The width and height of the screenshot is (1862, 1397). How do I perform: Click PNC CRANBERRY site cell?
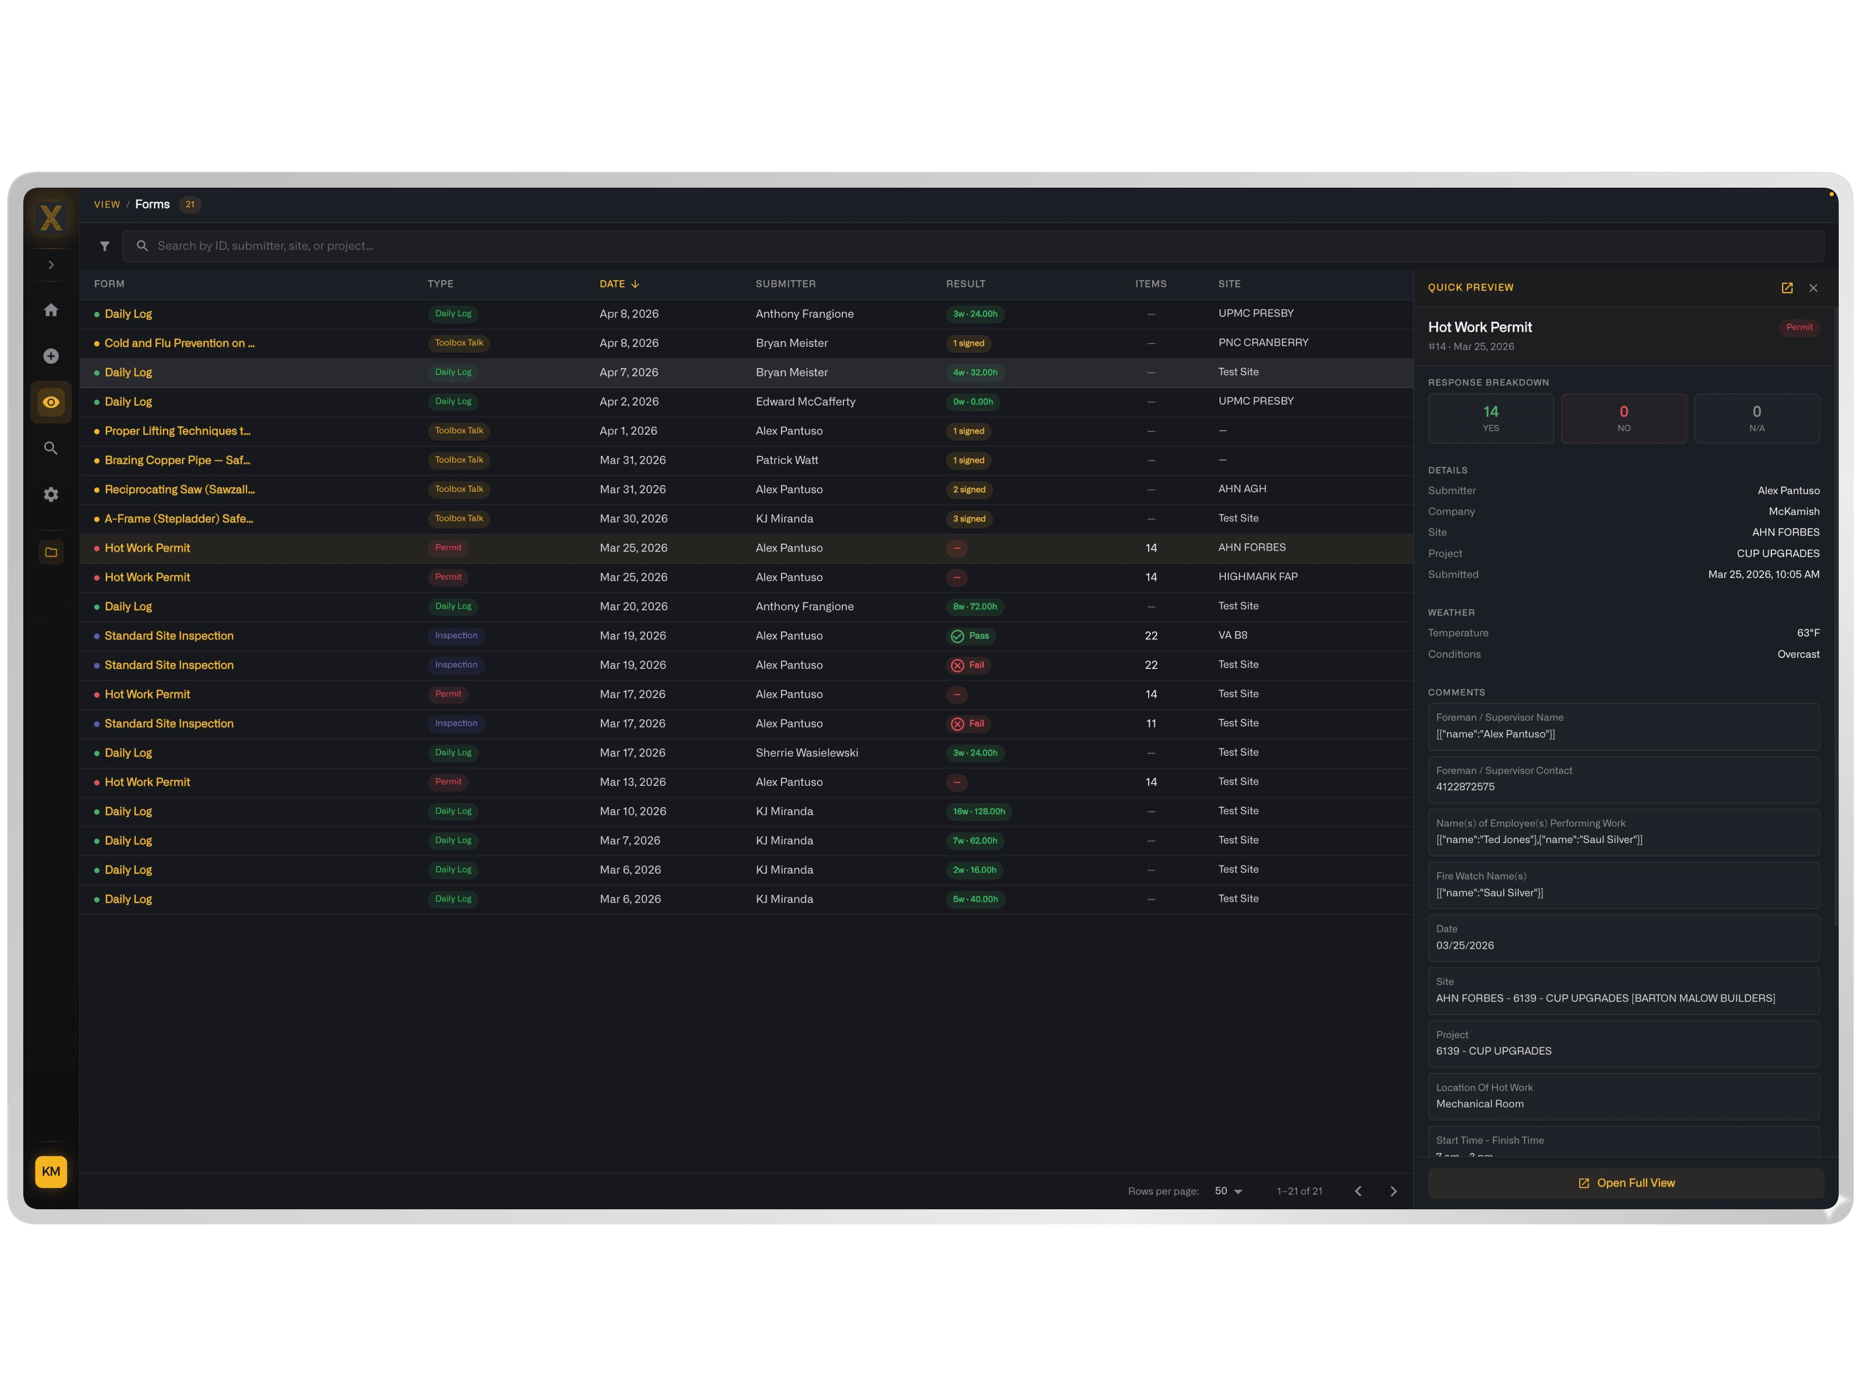pos(1263,343)
